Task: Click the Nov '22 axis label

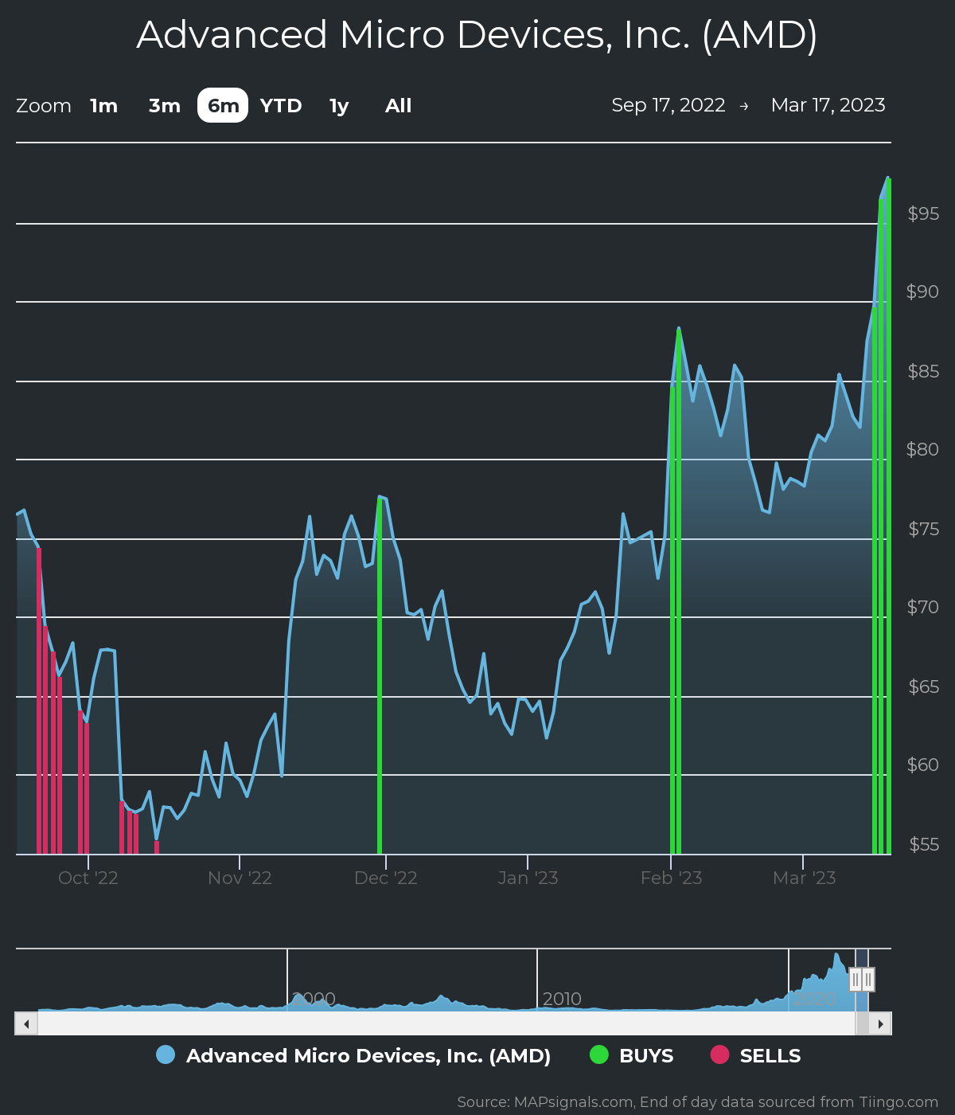Action: tap(240, 878)
